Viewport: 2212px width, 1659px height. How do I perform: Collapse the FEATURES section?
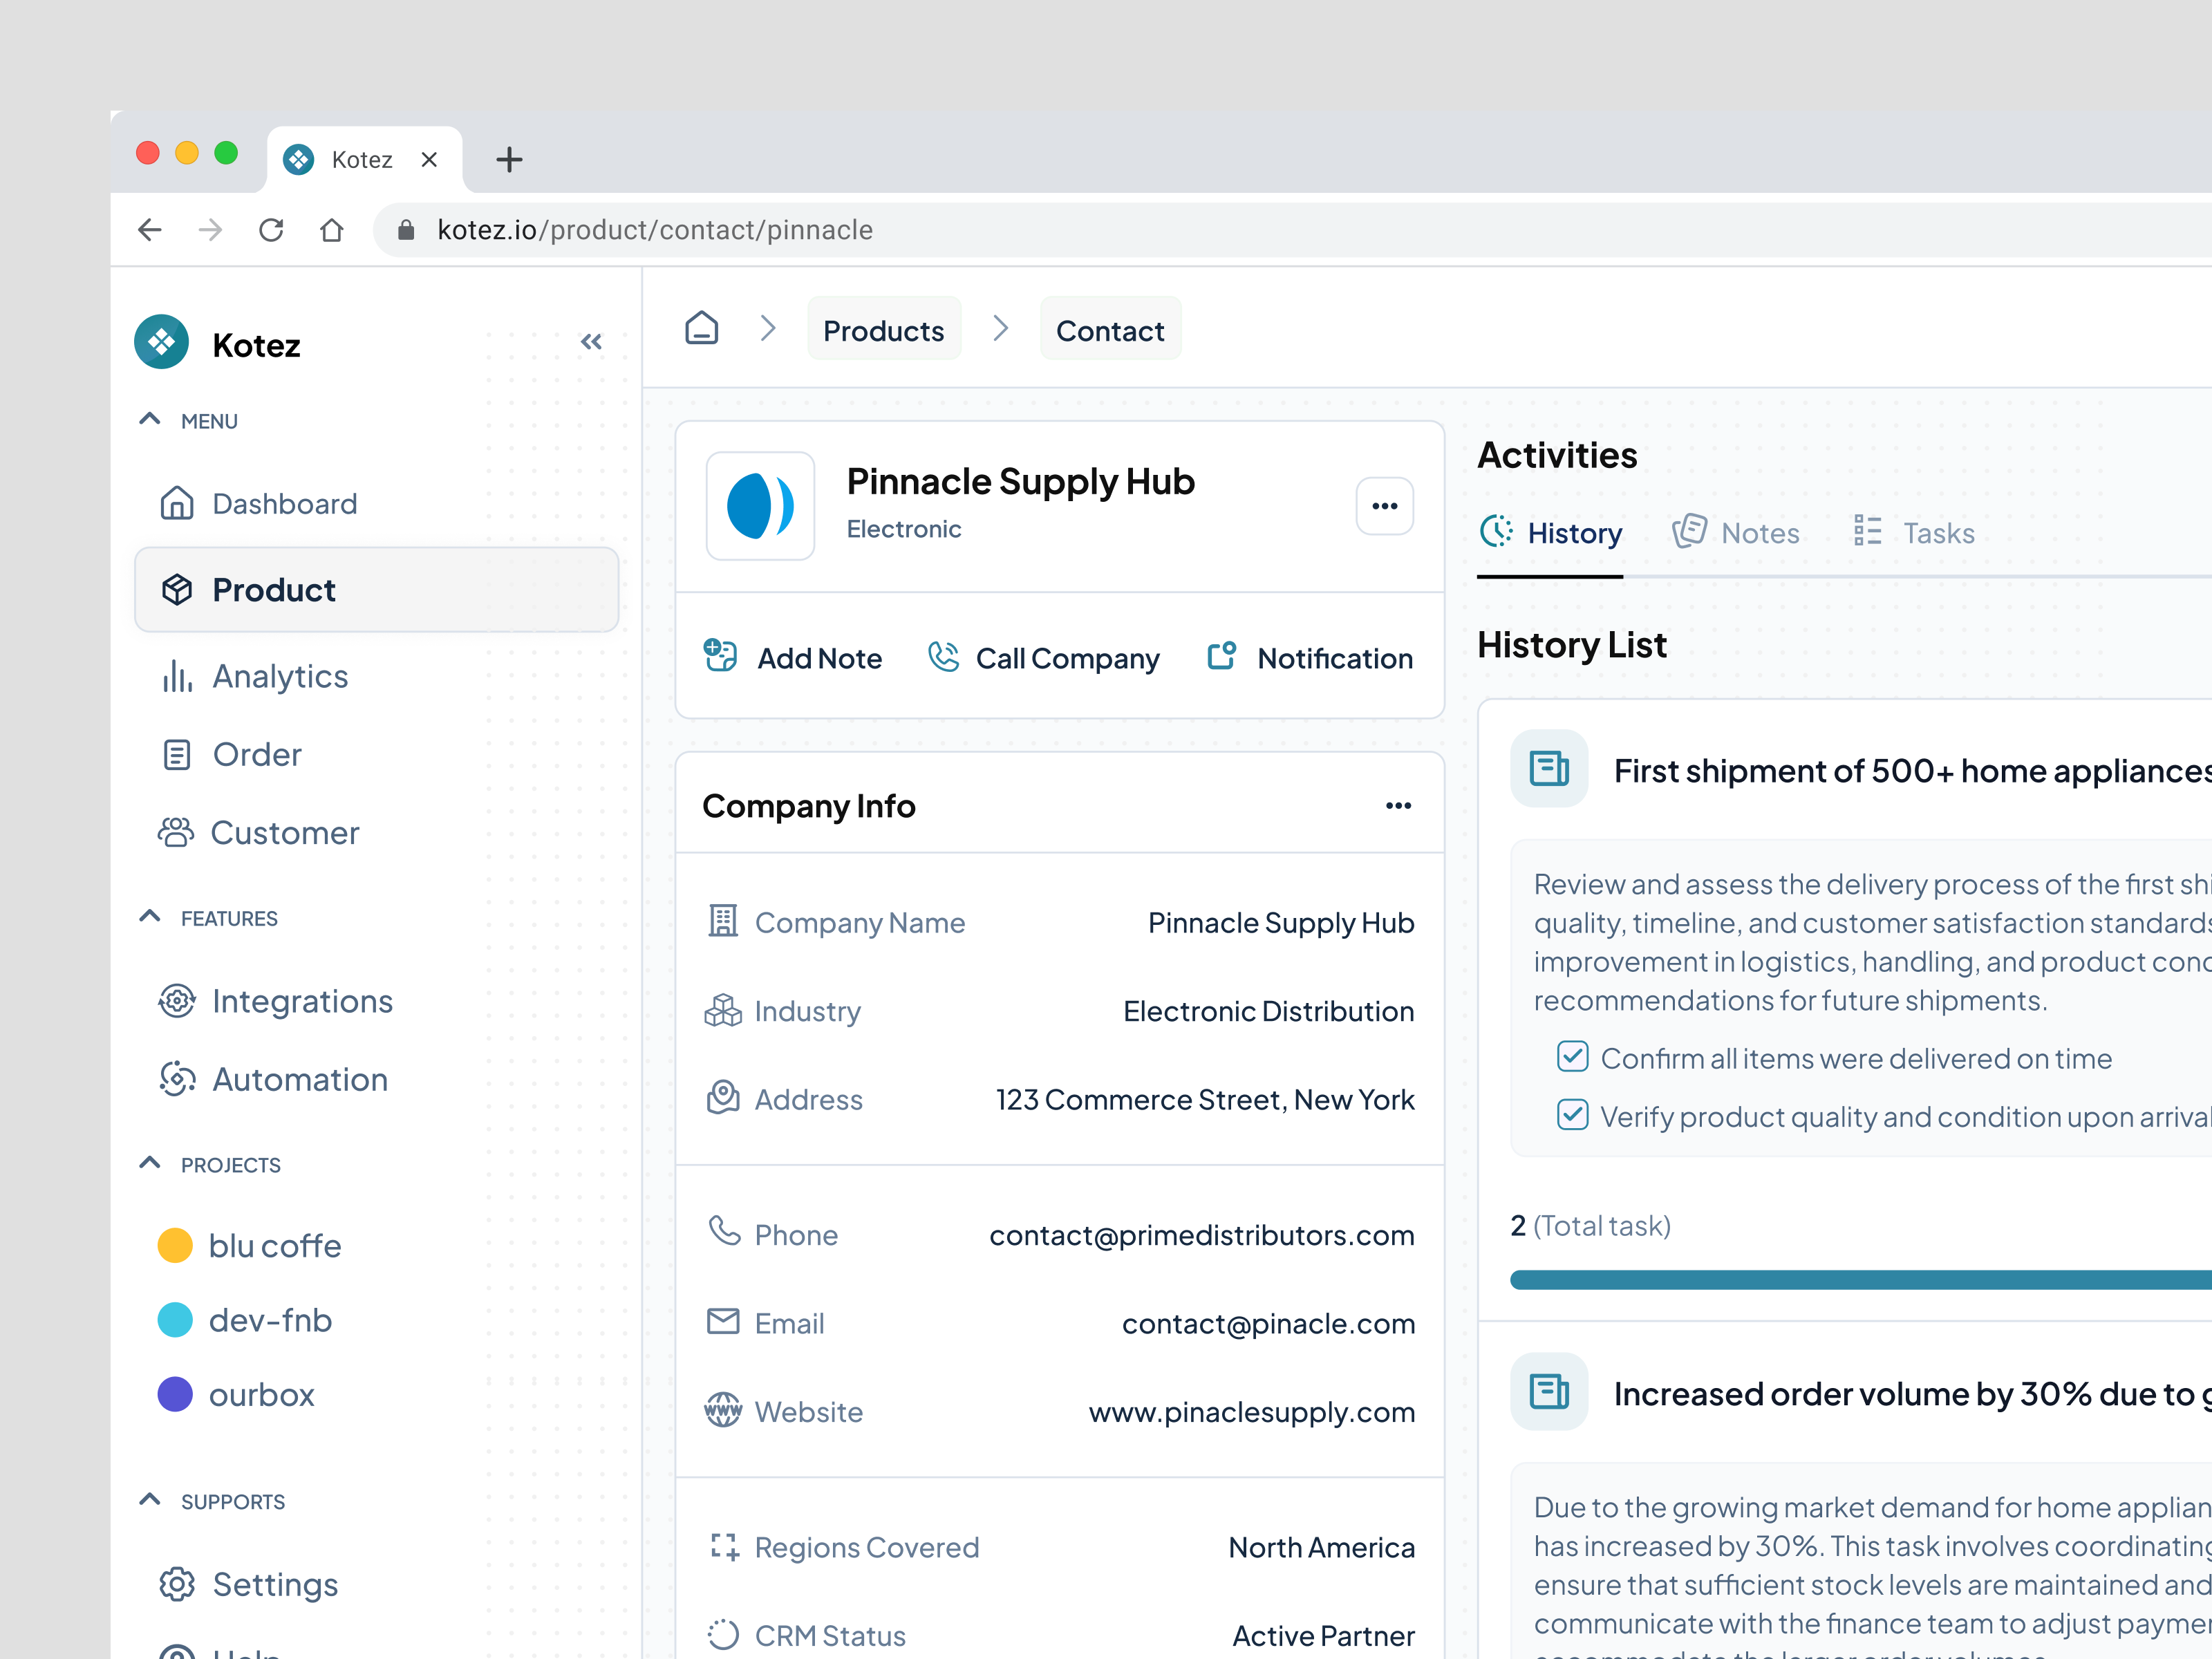(x=149, y=916)
